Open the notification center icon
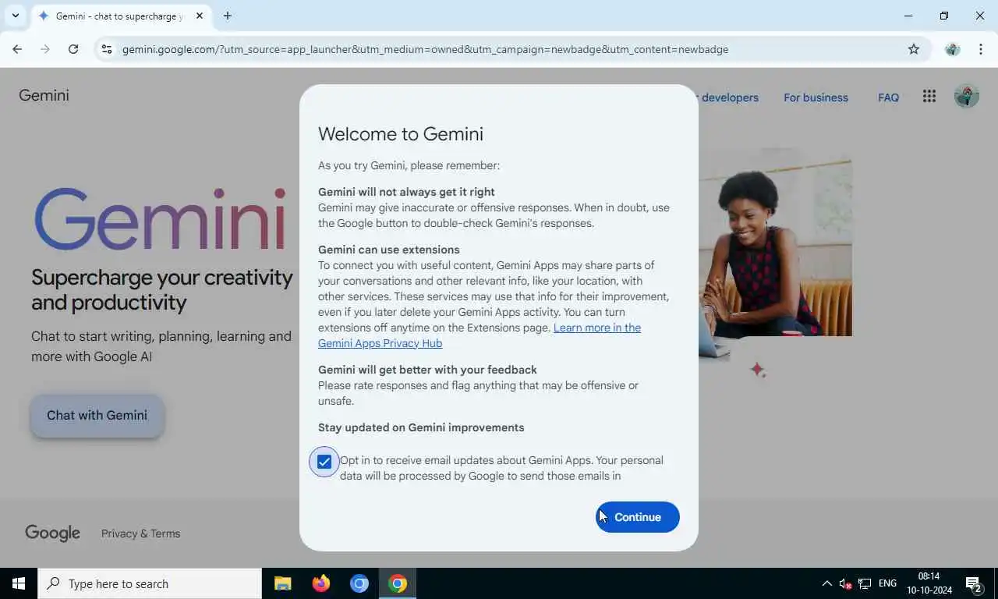The image size is (998, 599). [x=974, y=583]
